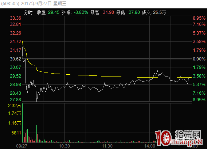Image resolution: width=207 pixels, height=149 pixels.
Task: Click 星期三 weekday text in header
Action: pos(60,4)
